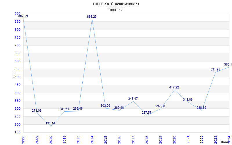The image size is (232, 145).
Task: Click the 2021 x-axis year tick
Action: coord(188,139)
